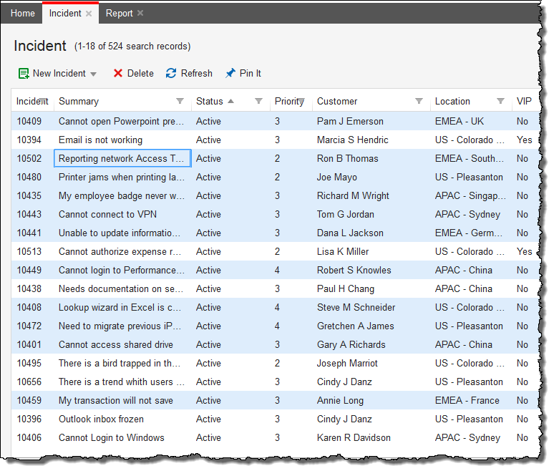Click customer Richard M Wright
Image resolution: width=554 pixels, height=471 pixels.
pos(353,195)
